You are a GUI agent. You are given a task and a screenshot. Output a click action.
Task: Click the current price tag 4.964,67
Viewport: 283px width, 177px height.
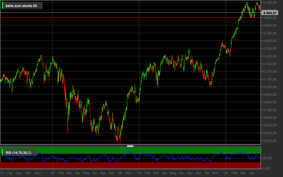[x=270, y=13]
